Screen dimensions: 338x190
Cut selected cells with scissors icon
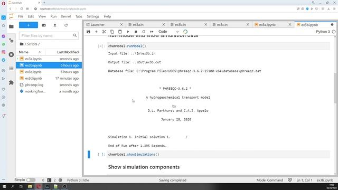pyautogui.click(x=104, y=32)
